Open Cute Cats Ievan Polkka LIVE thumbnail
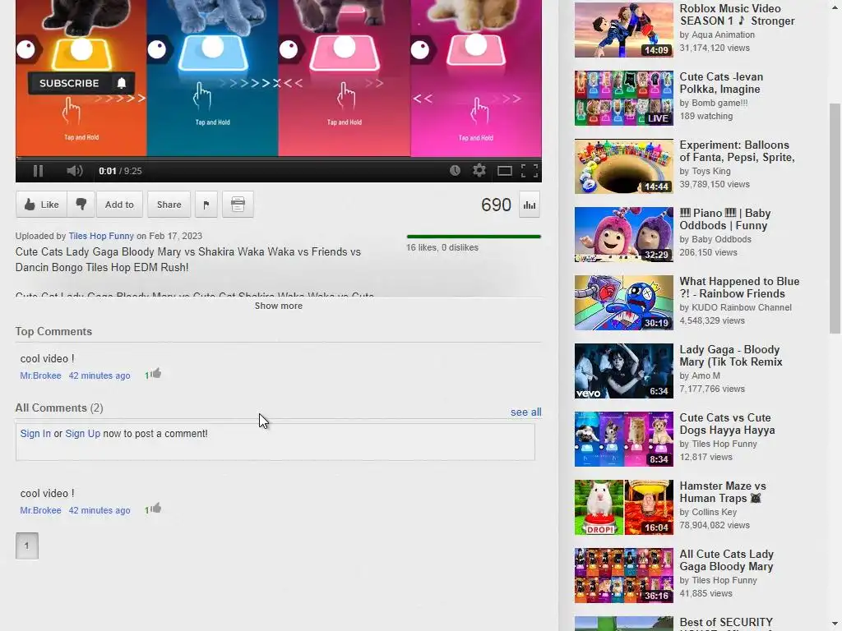Image resolution: width=842 pixels, height=631 pixels. pos(623,99)
